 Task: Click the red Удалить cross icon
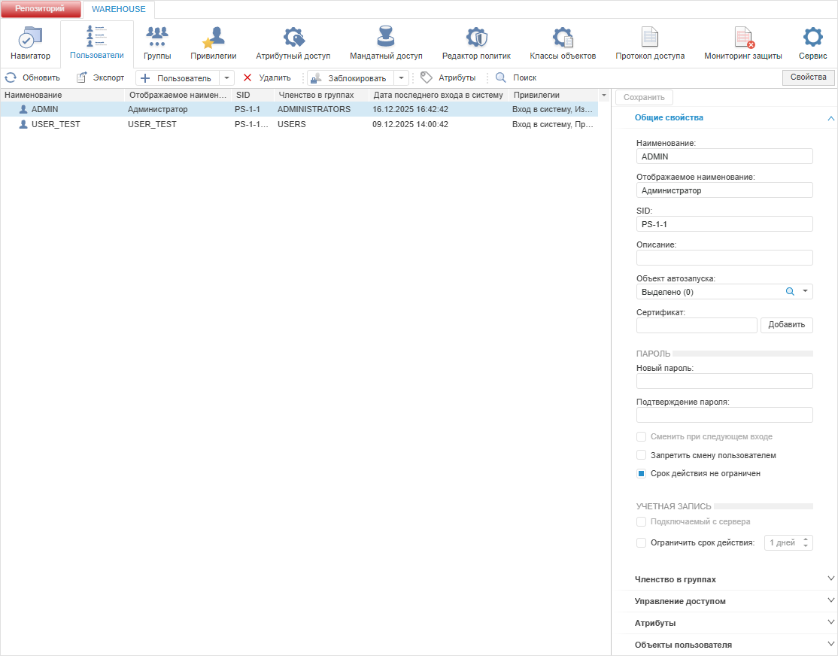point(247,77)
